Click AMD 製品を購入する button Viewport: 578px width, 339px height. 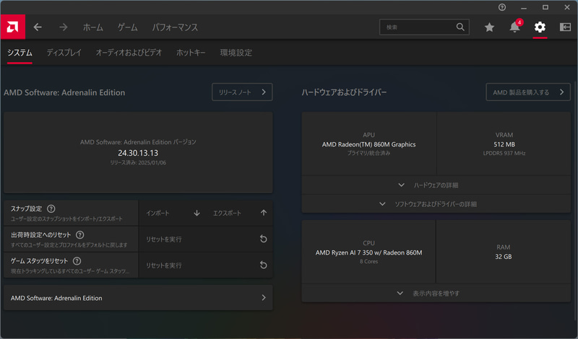528,92
